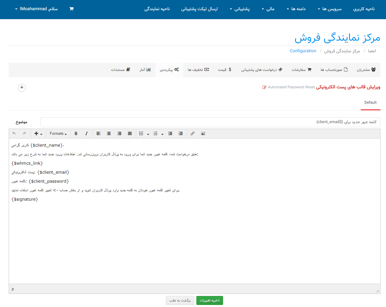
Task: Align text to center
Action: tap(109, 134)
